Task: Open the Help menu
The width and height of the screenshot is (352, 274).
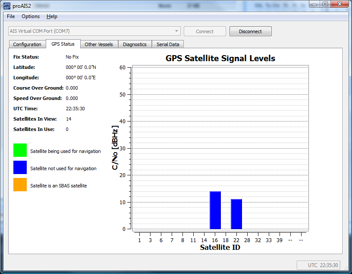Action: point(52,16)
